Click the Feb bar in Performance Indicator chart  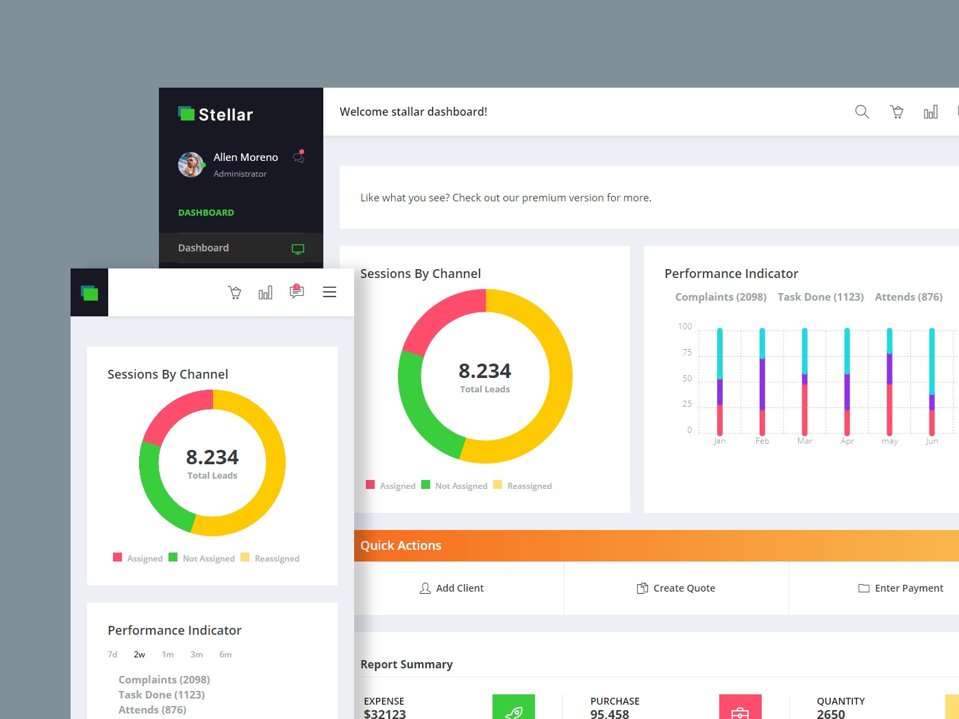click(x=762, y=381)
